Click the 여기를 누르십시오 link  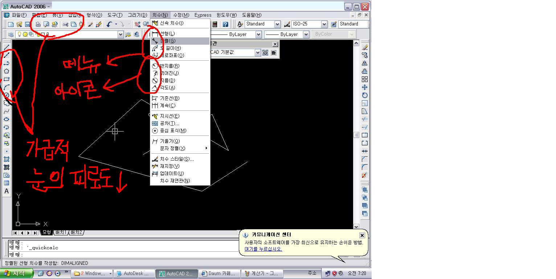(263, 249)
